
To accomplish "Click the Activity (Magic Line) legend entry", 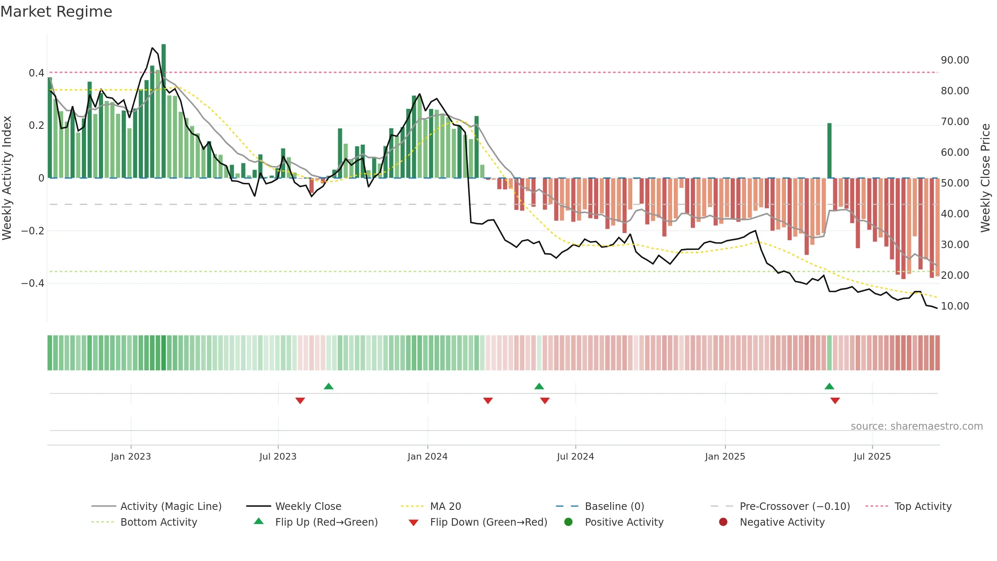I will coord(157,506).
